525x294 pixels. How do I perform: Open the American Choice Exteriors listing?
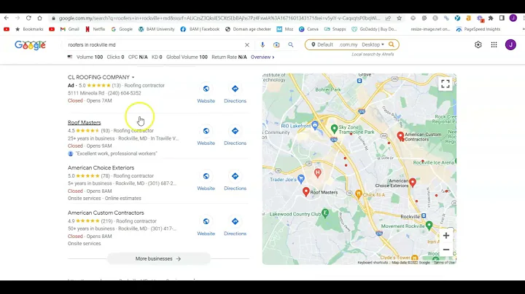tap(101, 167)
